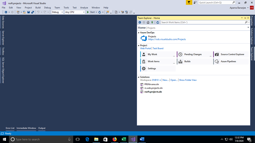Toggle auto-hide pin on Team Explorer
Image resolution: width=255 pixels, height=143 pixels.
point(245,18)
